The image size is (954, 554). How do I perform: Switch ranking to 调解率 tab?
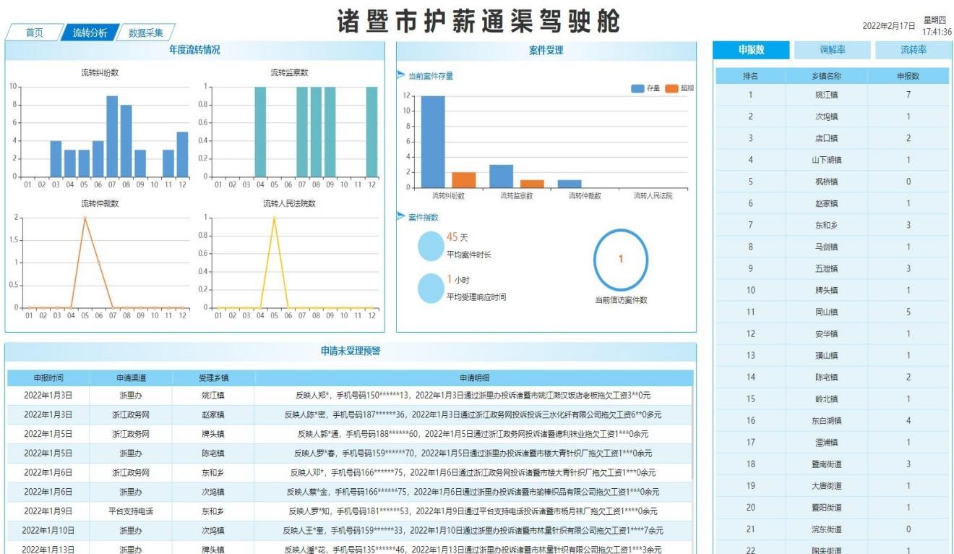(833, 50)
